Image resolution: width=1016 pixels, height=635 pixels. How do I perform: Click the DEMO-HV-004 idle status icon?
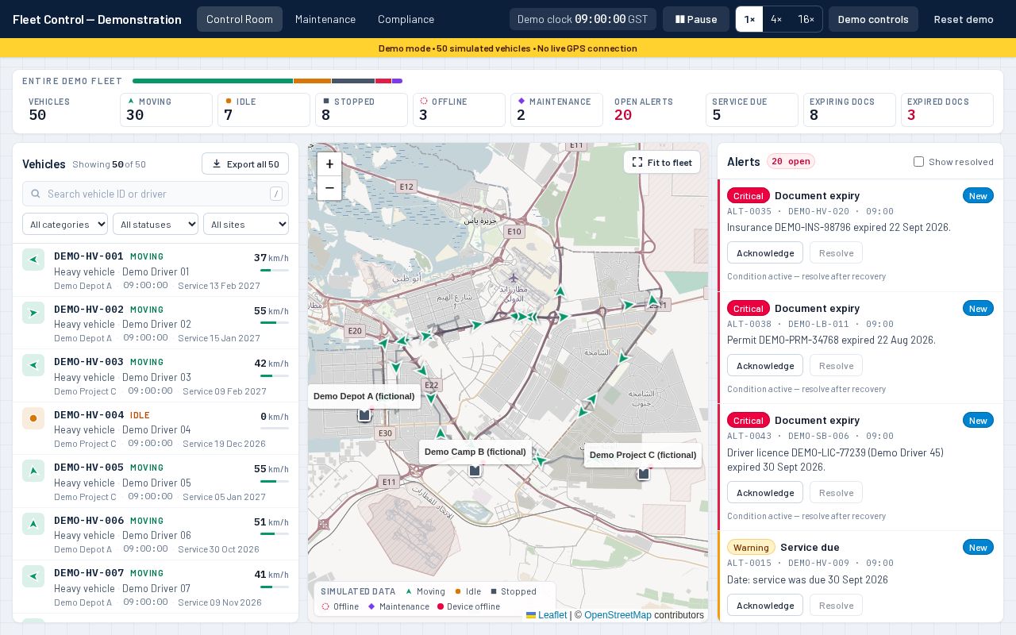point(33,418)
